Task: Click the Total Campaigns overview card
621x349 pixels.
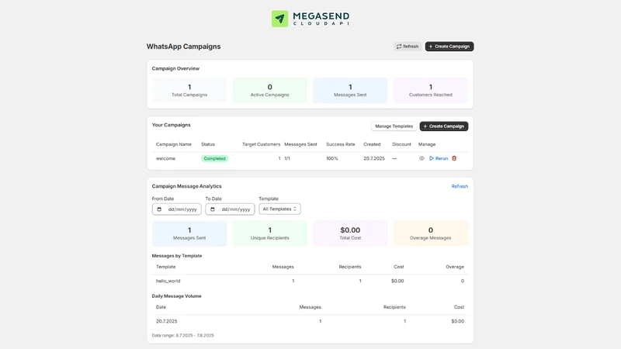Action: [x=189, y=90]
